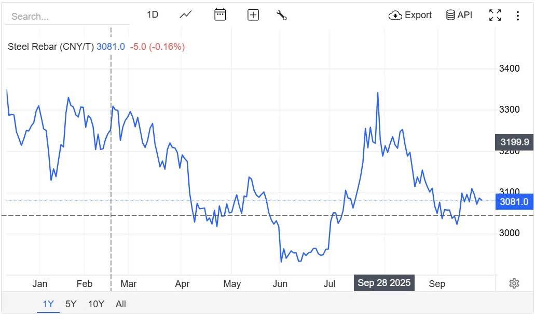Open the 1D interval dropdown
535x314 pixels.
[x=153, y=15]
